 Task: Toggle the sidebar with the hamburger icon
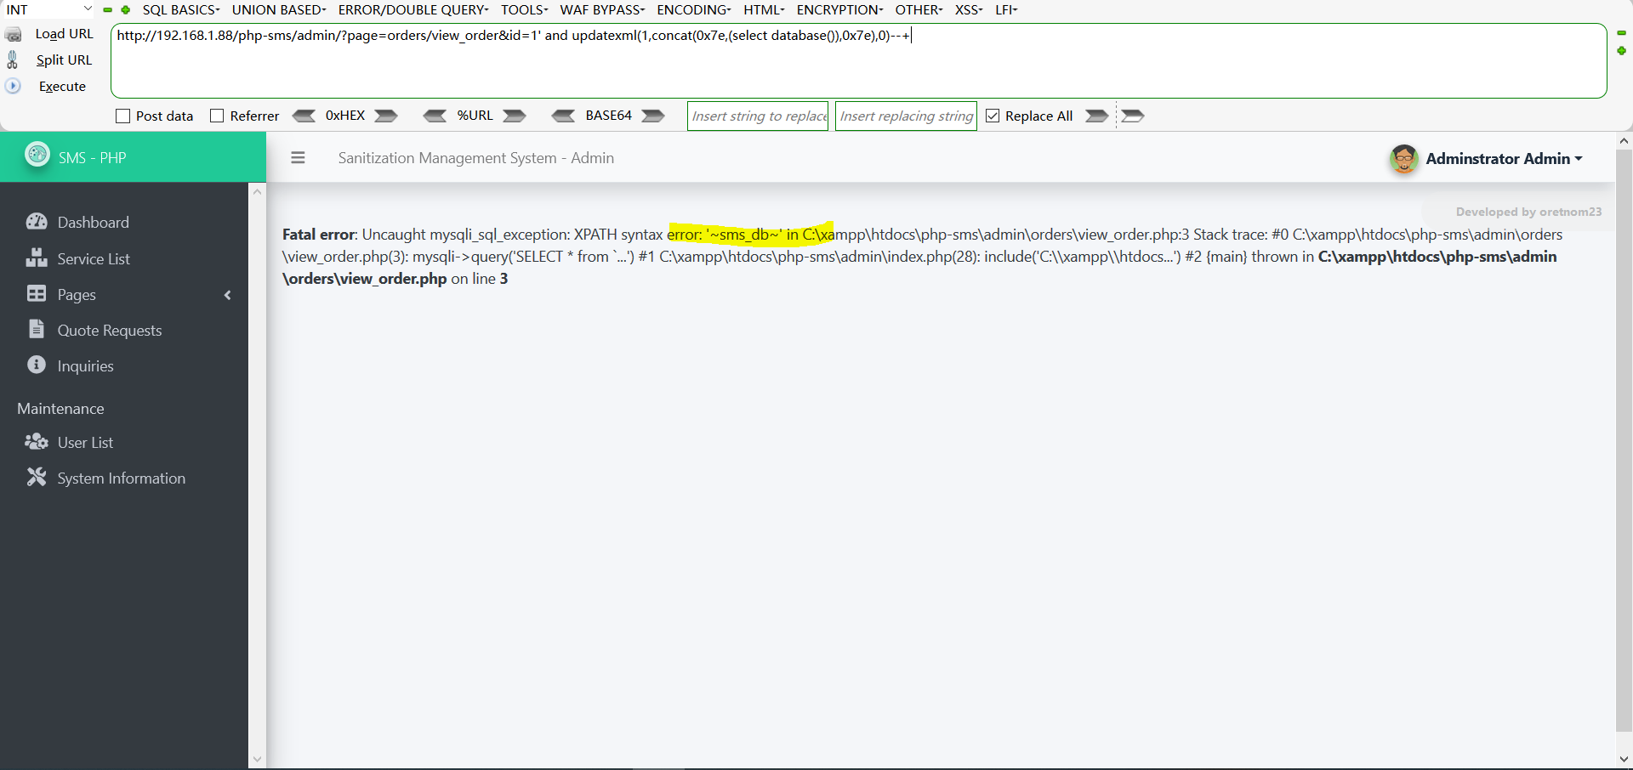(298, 158)
